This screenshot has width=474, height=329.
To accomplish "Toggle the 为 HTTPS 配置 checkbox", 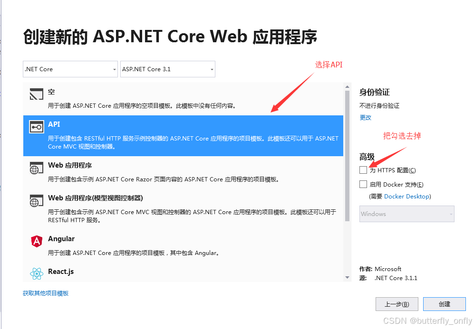I will pos(363,170).
